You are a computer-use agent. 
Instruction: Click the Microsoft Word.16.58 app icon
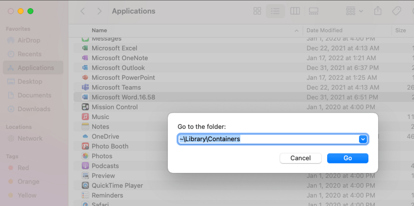(85, 97)
